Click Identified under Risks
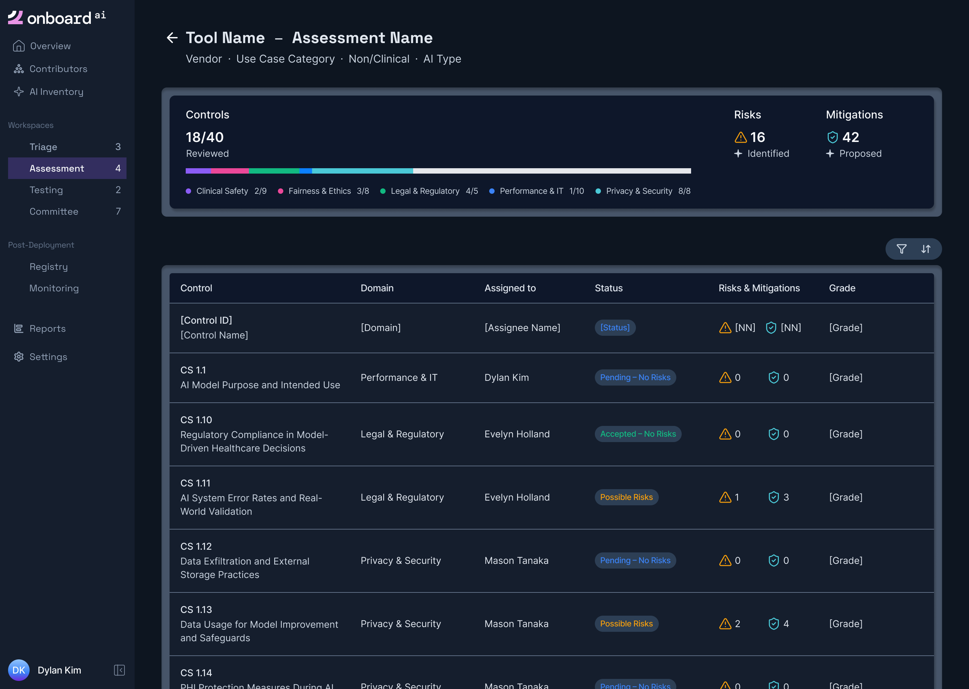The height and width of the screenshot is (689, 969). [768, 154]
